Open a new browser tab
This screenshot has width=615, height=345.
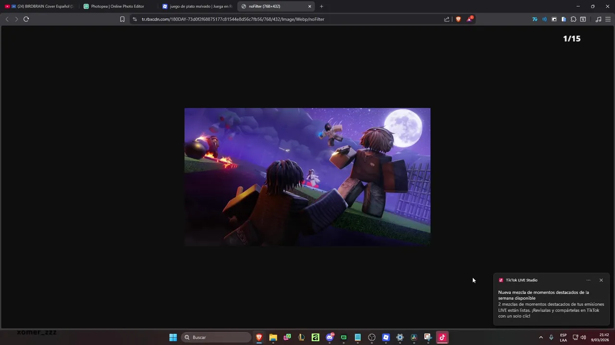click(x=321, y=6)
